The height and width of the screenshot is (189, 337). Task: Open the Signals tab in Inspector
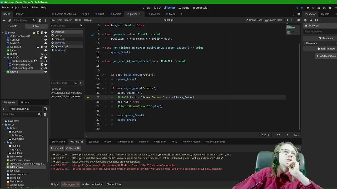(x=325, y=14)
